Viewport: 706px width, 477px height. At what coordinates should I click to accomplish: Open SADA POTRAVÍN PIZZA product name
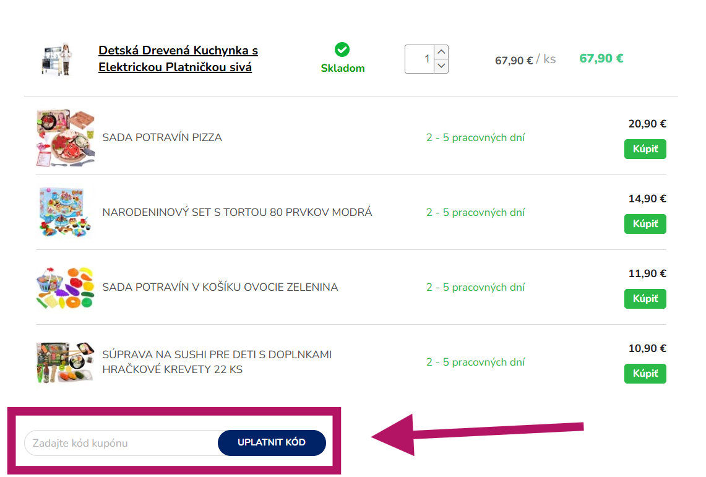pyautogui.click(x=162, y=137)
